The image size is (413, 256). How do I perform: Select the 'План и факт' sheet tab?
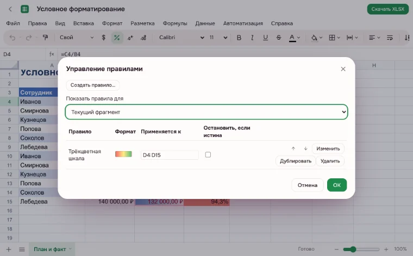pyautogui.click(x=52, y=249)
